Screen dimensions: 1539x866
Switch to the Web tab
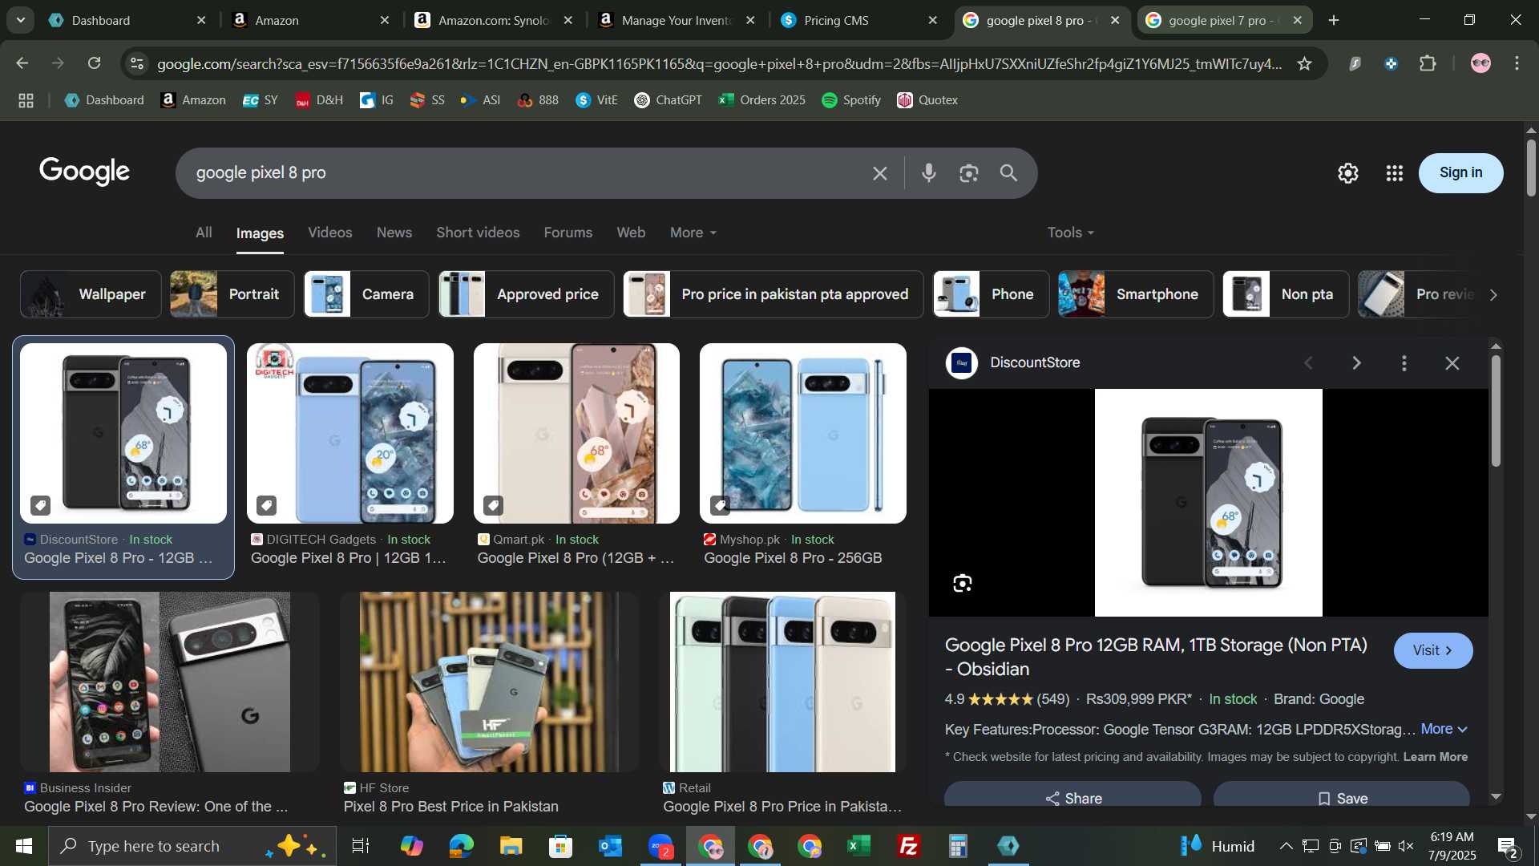tap(631, 233)
